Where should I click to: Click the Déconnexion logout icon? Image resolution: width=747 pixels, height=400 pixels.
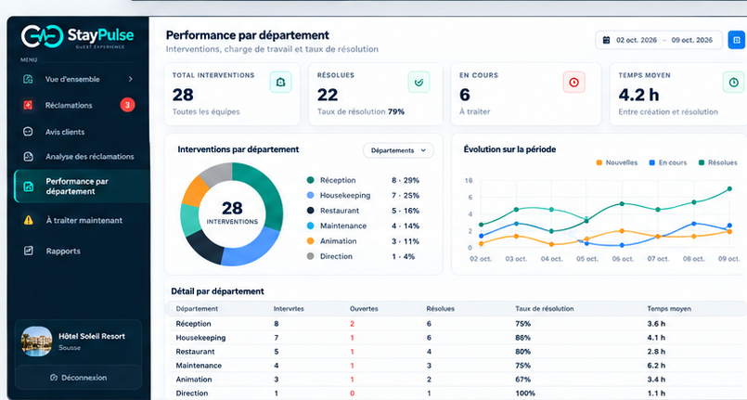[54, 378]
